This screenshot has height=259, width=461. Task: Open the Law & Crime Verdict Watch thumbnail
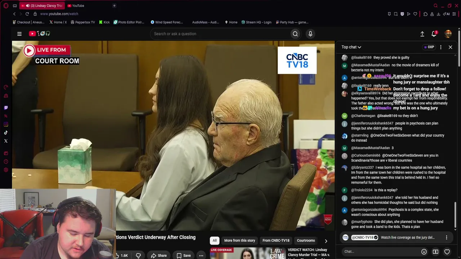coord(248,253)
